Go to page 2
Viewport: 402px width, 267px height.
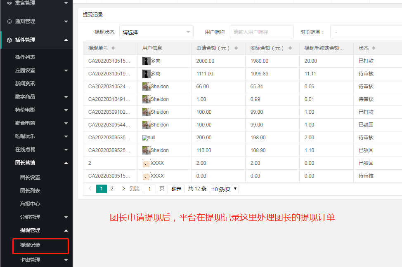[112, 189]
